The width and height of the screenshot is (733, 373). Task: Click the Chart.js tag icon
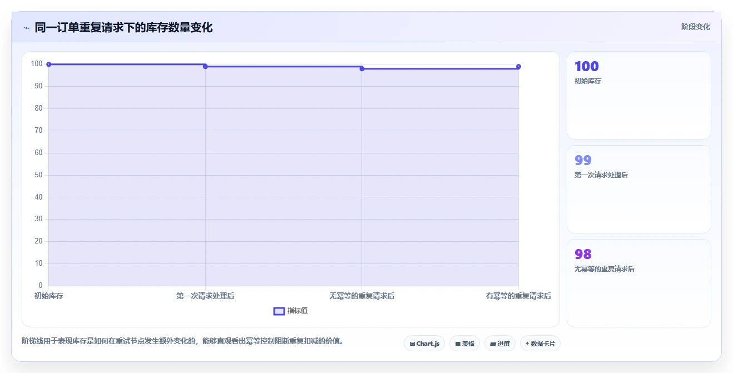[412, 344]
